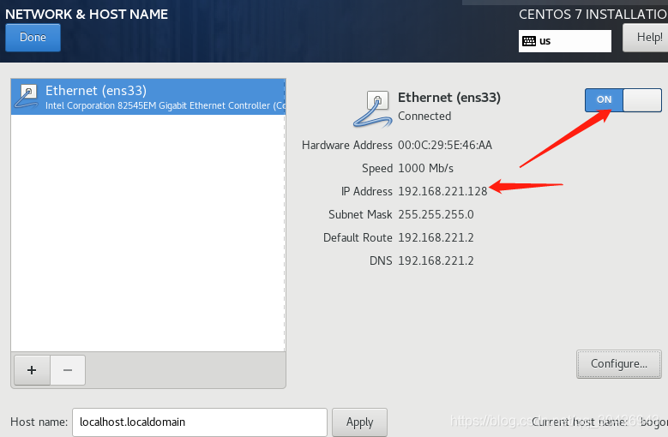The height and width of the screenshot is (437, 668).
Task: Click the Done button
Action: point(33,38)
